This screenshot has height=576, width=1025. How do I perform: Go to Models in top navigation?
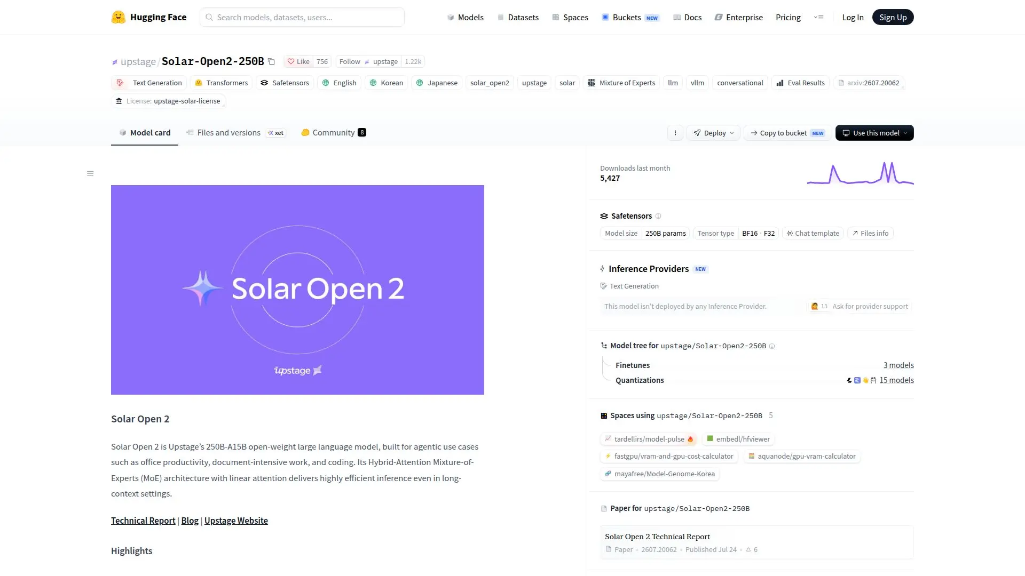click(465, 17)
